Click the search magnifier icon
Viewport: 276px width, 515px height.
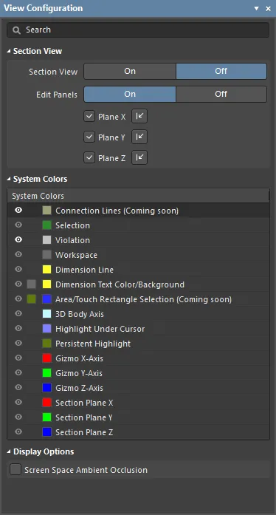coord(16,30)
